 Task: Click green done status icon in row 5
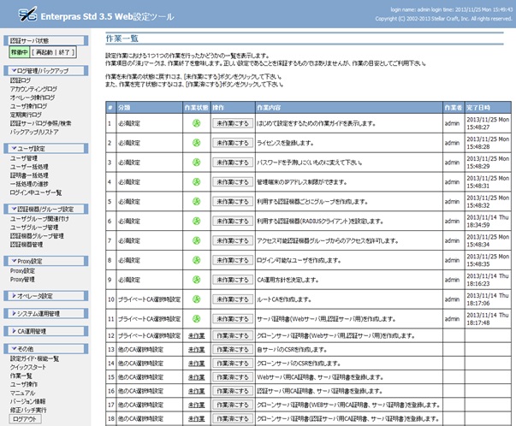(x=197, y=201)
